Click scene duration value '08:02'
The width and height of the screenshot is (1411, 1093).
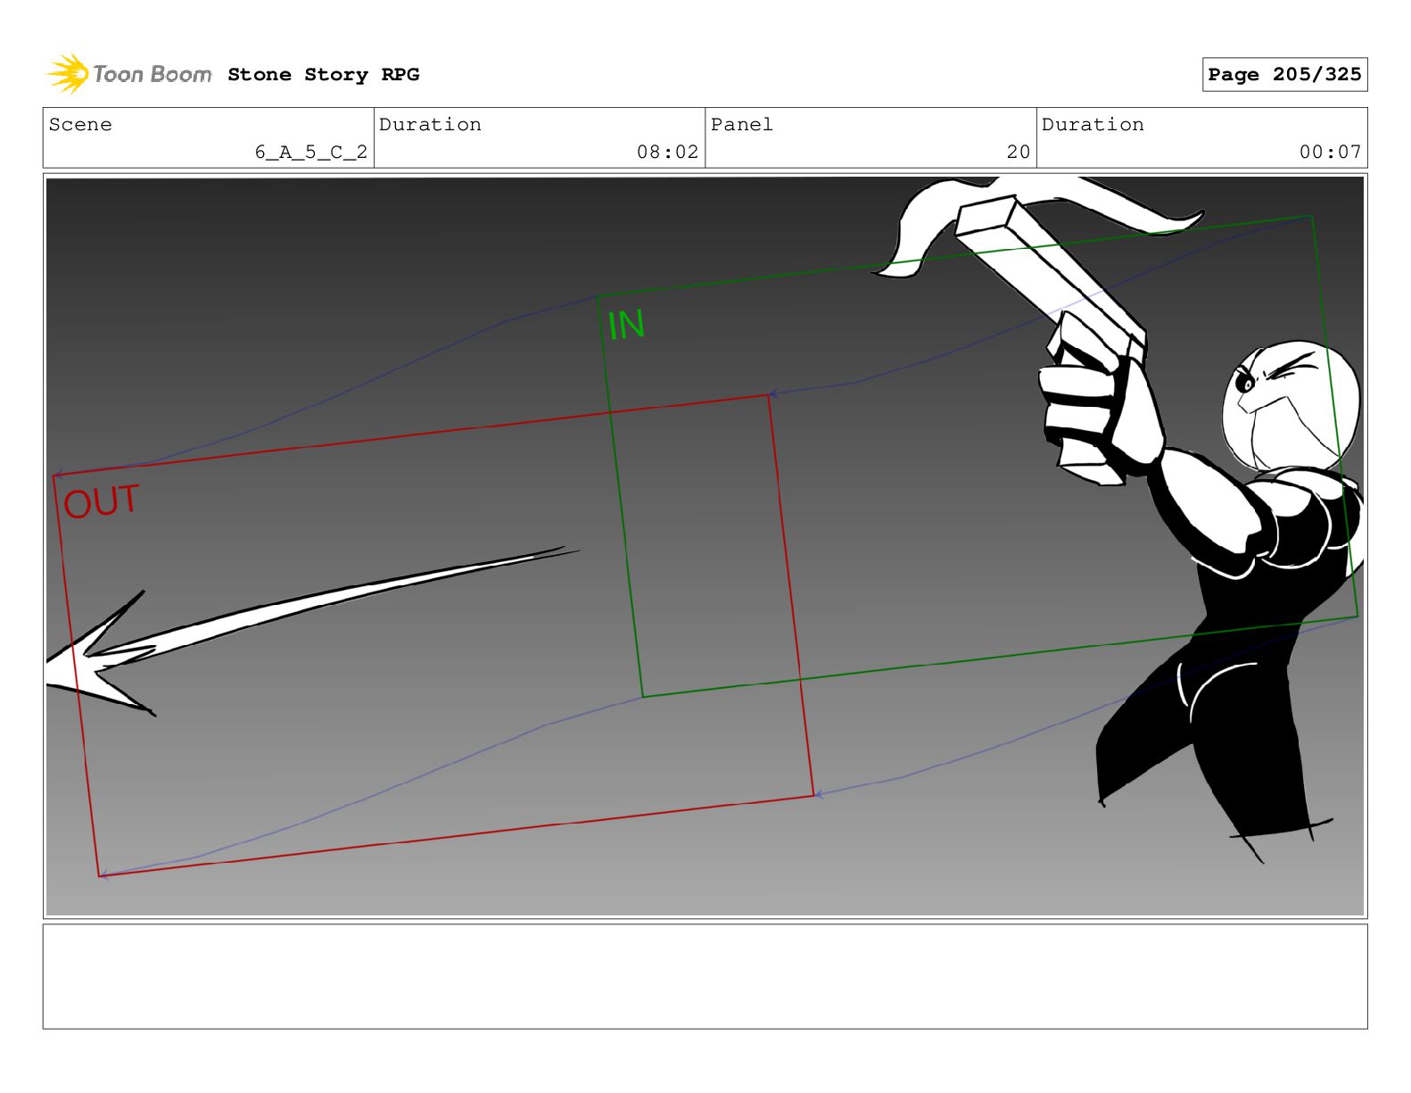(x=667, y=153)
